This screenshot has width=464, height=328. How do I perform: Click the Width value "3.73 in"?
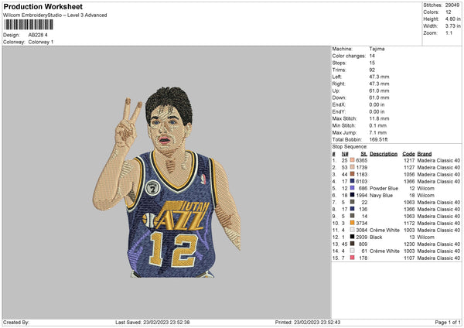[x=452, y=26]
